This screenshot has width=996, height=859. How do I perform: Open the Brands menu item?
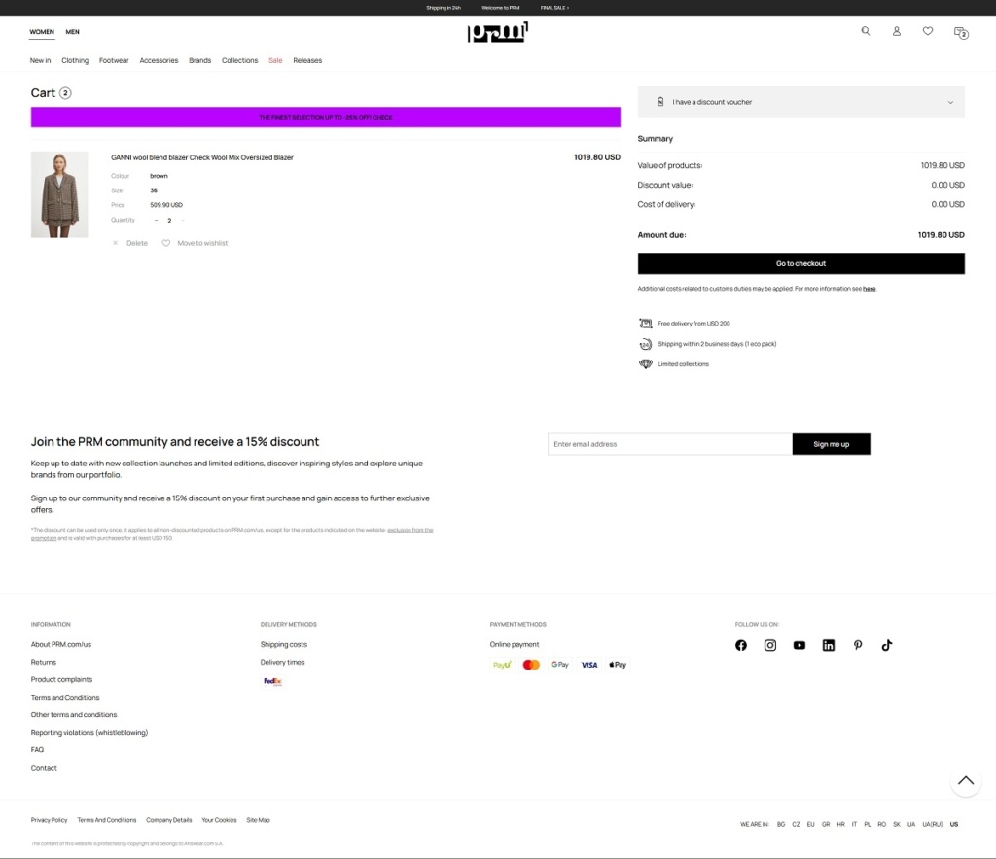[x=199, y=60]
